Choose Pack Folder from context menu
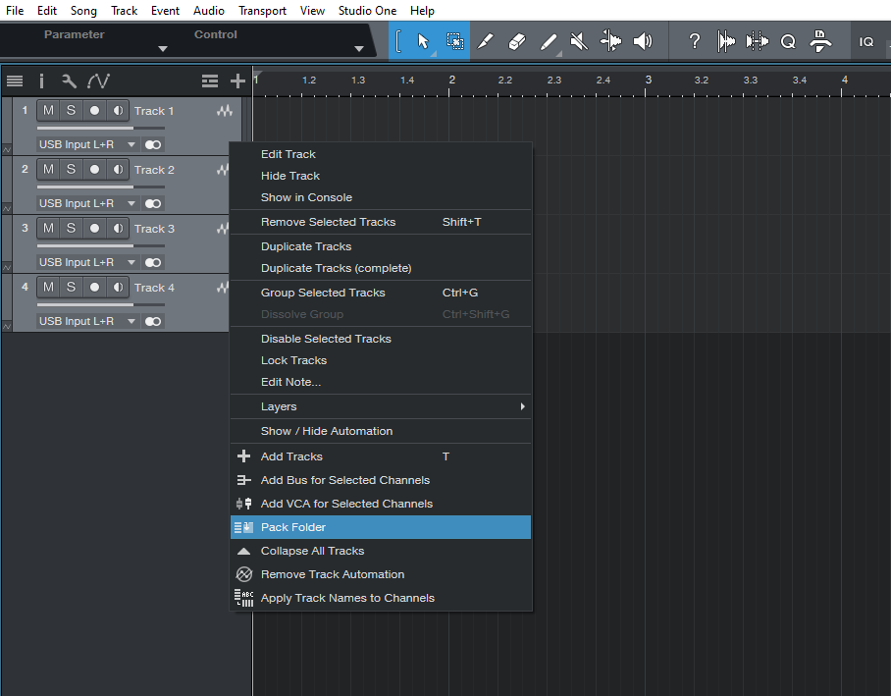 pos(381,527)
